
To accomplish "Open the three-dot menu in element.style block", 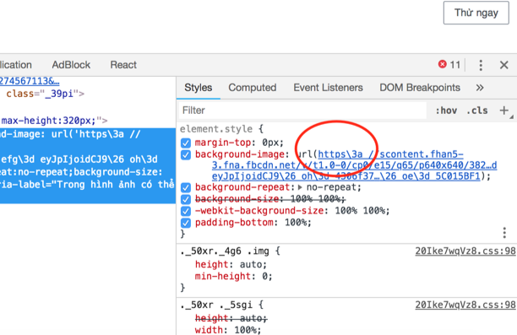I will tap(504, 233).
